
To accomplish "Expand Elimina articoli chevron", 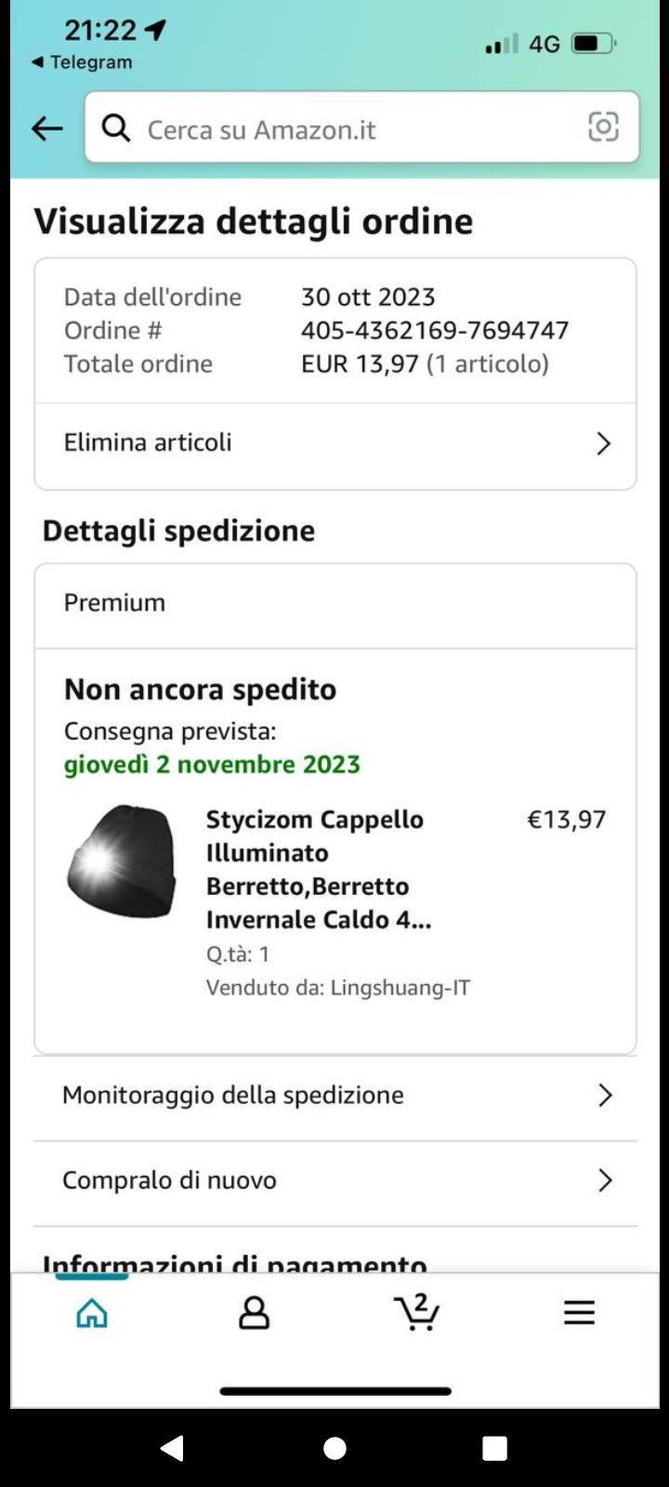I will pyautogui.click(x=603, y=443).
